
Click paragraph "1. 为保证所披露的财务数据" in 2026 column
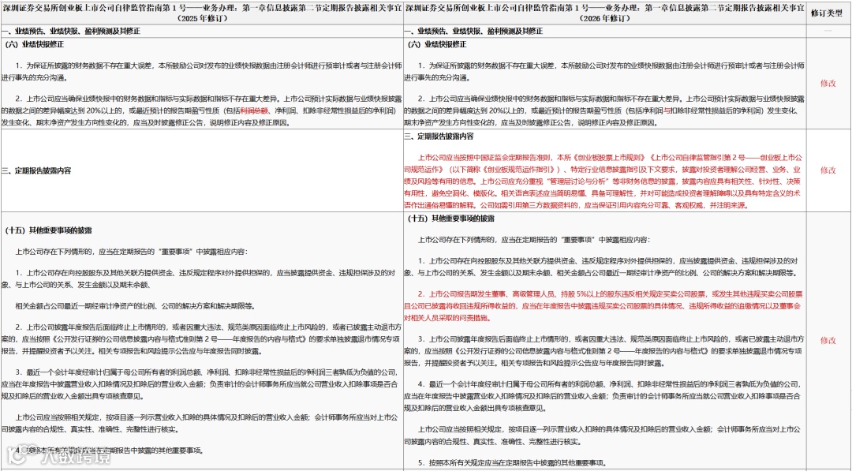(x=605, y=71)
